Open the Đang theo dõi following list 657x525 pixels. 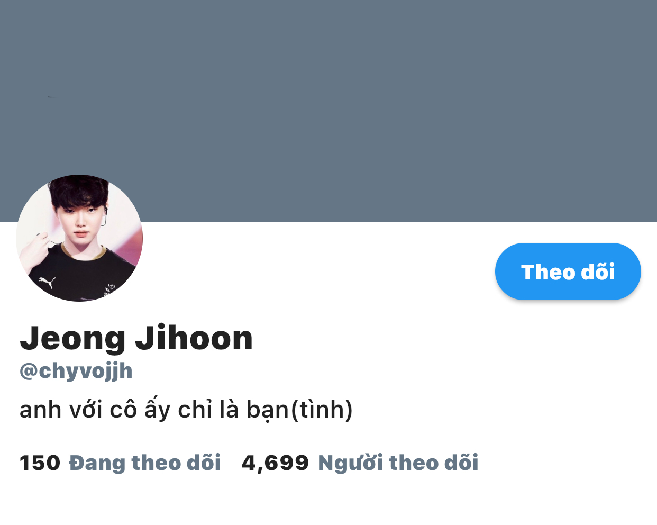(145, 463)
